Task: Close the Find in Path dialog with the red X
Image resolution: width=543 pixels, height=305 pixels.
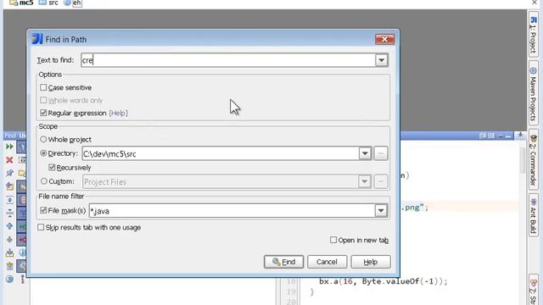Action: pyautogui.click(x=384, y=39)
